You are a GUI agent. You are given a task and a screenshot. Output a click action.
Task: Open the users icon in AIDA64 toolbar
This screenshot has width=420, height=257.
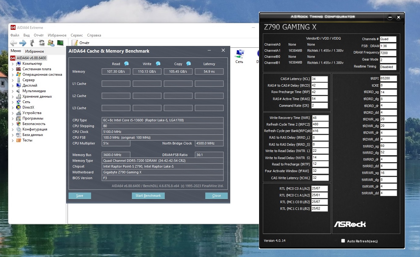pyautogui.click(x=51, y=43)
